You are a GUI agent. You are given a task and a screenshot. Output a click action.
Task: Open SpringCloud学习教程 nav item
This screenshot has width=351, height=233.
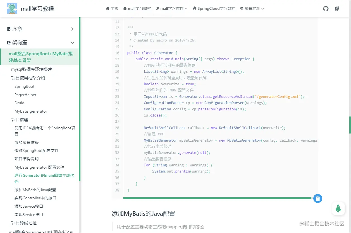pyautogui.click(x=214, y=8)
